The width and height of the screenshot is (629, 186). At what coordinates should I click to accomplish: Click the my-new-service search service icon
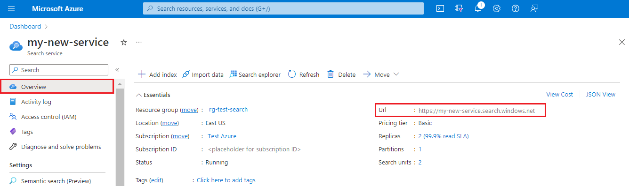click(x=16, y=46)
